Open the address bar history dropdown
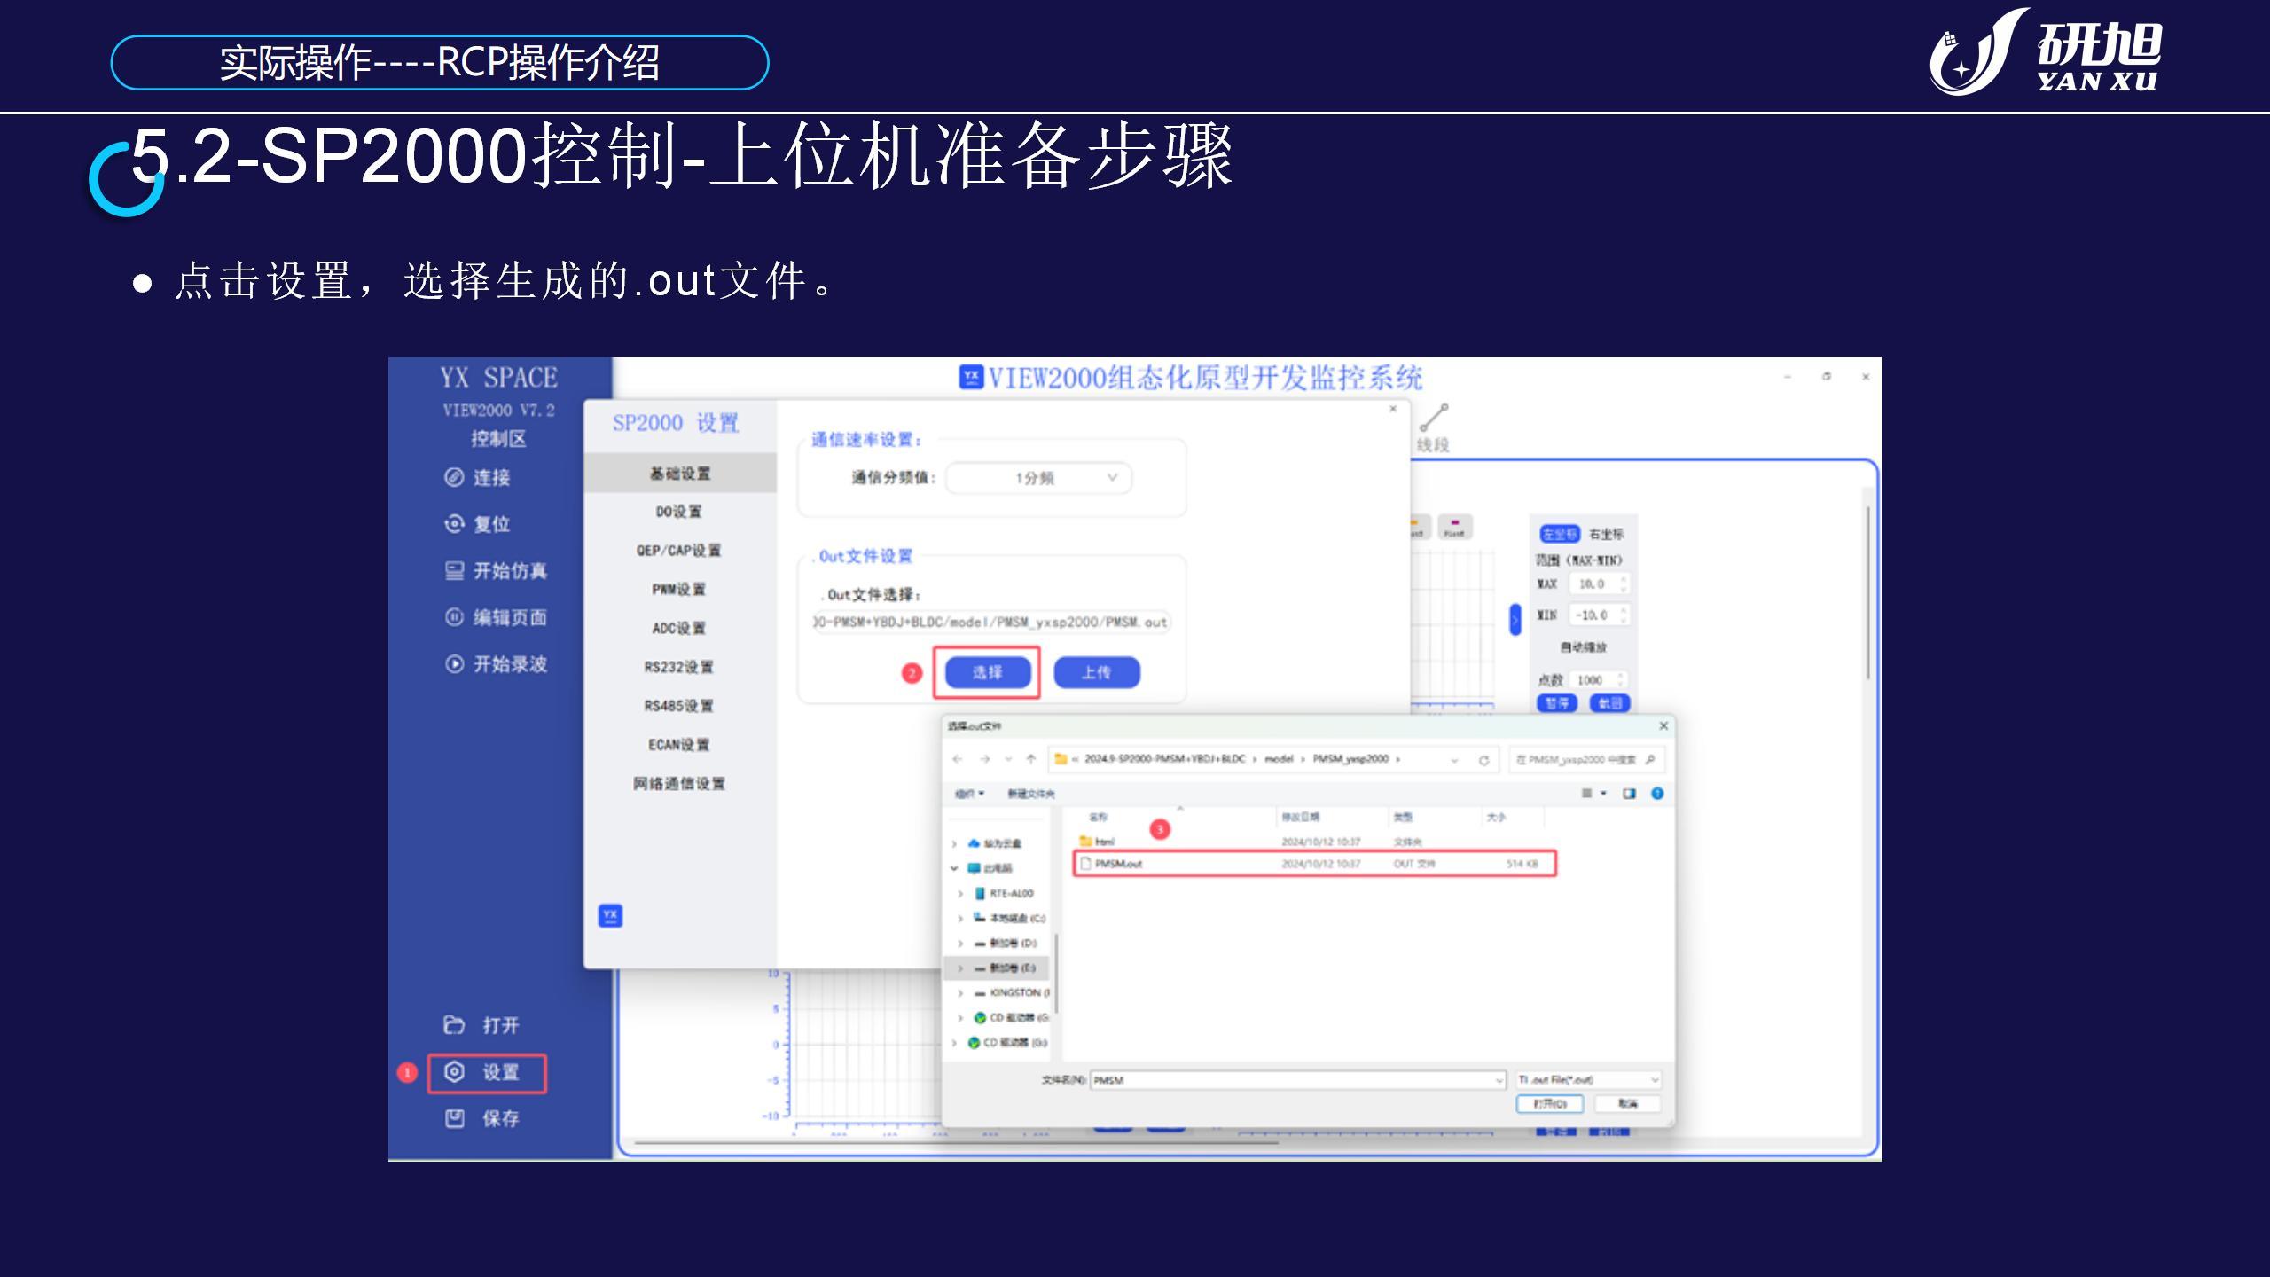Image resolution: width=2270 pixels, height=1277 pixels. pyautogui.click(x=1454, y=760)
